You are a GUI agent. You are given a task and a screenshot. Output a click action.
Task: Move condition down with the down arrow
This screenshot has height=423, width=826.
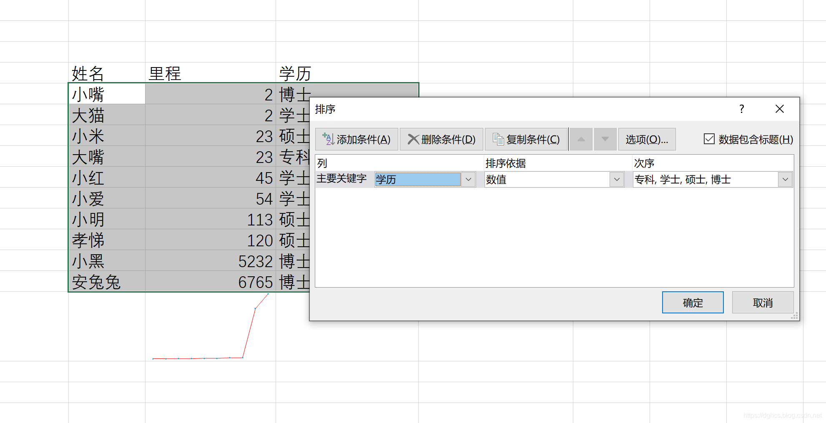click(605, 139)
